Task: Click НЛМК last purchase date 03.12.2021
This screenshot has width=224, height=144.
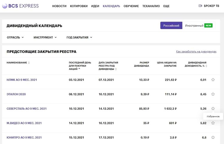Action: click(x=77, y=80)
